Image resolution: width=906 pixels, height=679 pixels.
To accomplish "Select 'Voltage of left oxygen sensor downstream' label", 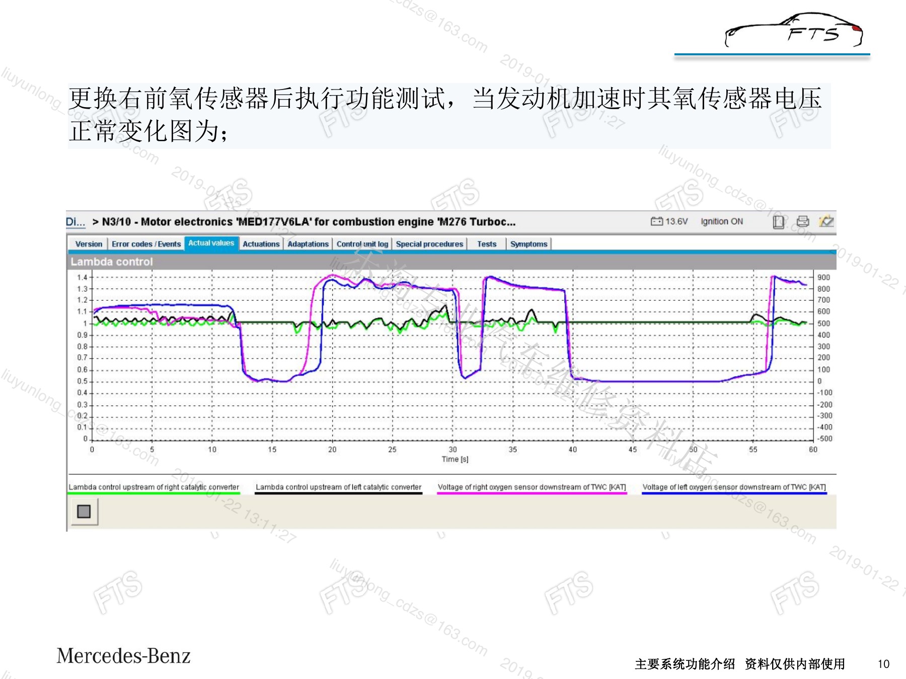I will 734,487.
